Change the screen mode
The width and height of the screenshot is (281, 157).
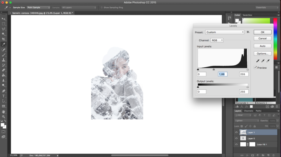pos(3,137)
